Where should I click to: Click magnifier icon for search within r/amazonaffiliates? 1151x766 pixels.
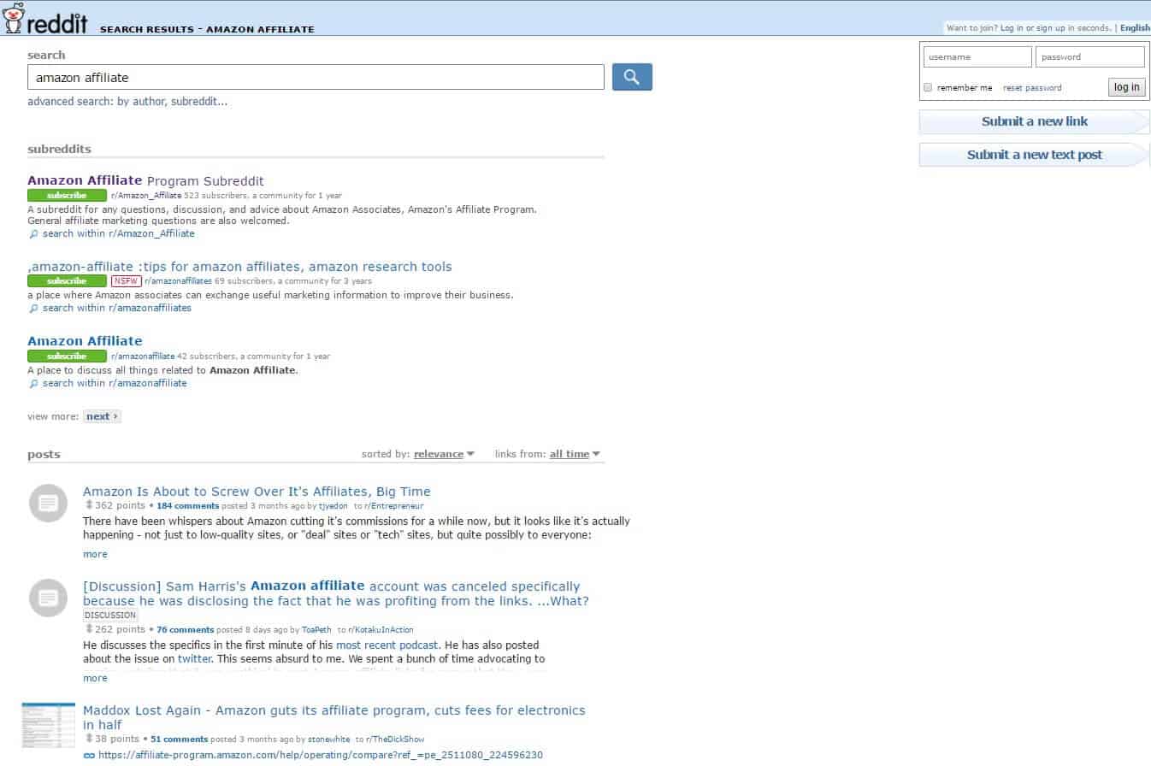pyautogui.click(x=33, y=309)
